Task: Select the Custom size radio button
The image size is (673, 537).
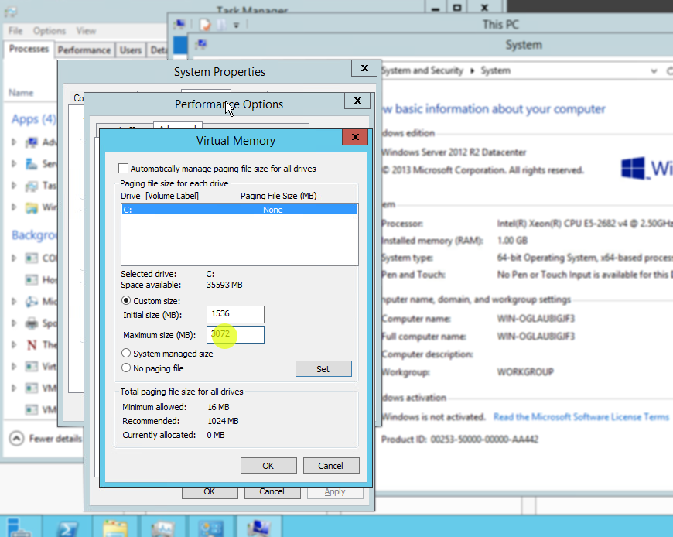Action: [x=126, y=301]
